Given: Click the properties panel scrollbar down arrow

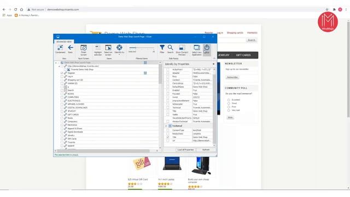Looking at the screenshot, I should click(214, 145).
